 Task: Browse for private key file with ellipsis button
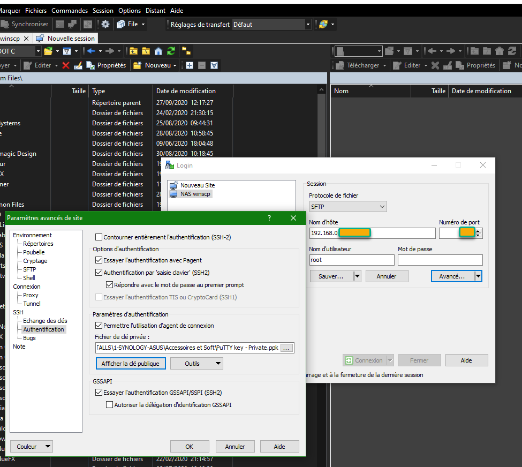tap(287, 348)
